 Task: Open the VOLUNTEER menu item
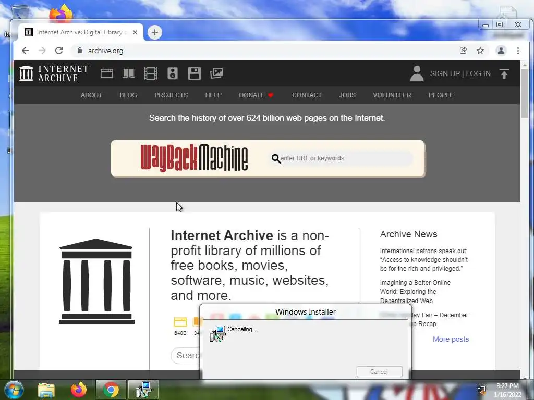(392, 95)
